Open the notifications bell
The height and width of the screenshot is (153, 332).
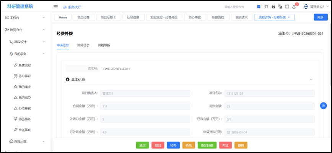(294, 7)
